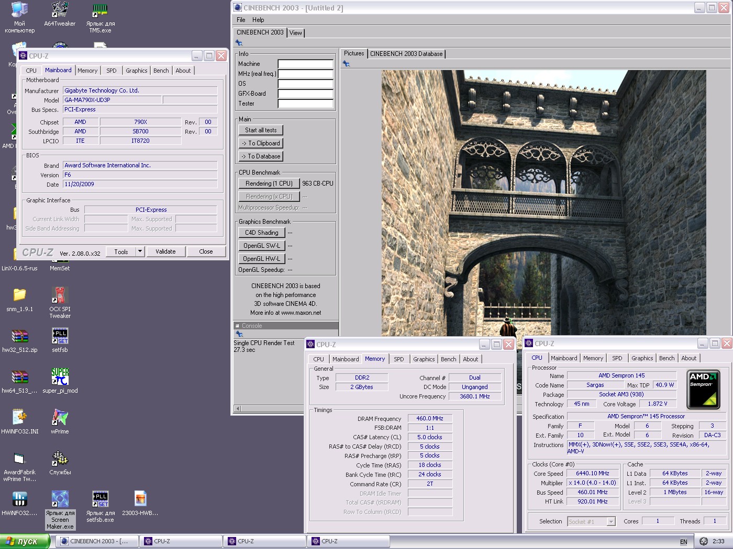
Task: Click the GA-MA790X-UD3P model text
Action: [112, 100]
